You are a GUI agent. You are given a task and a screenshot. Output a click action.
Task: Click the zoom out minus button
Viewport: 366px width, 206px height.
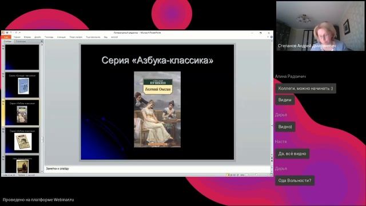[x=246, y=175]
